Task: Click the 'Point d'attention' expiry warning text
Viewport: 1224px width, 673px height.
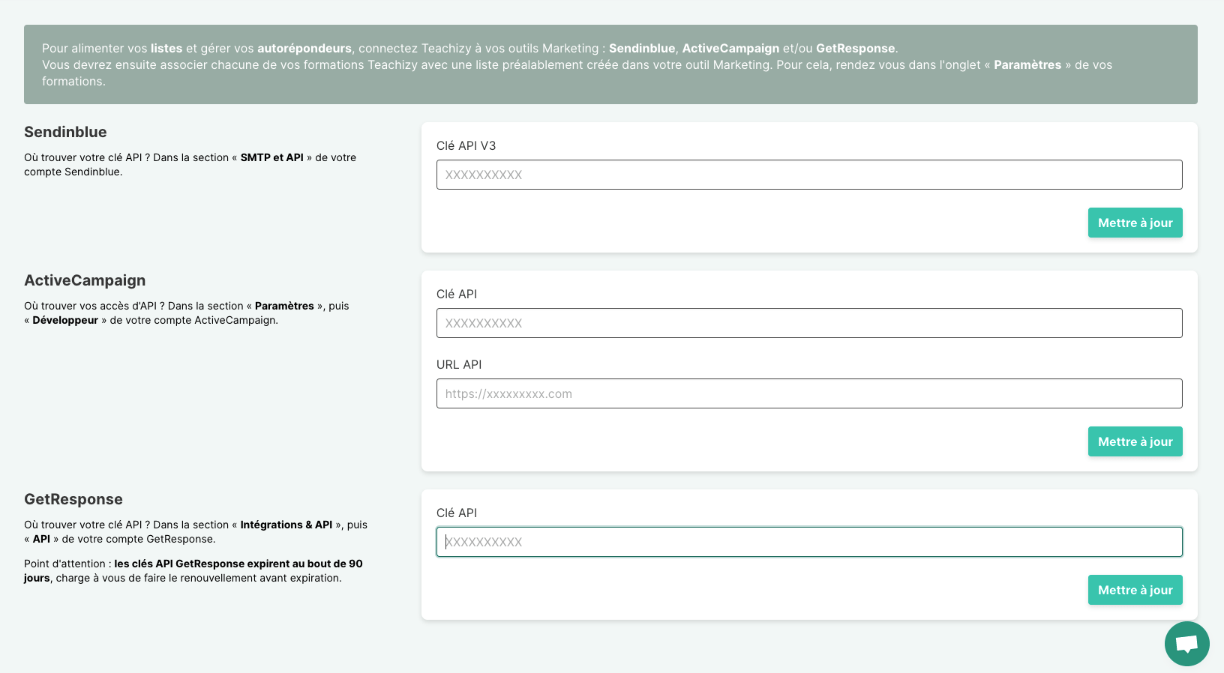Action: [193, 570]
